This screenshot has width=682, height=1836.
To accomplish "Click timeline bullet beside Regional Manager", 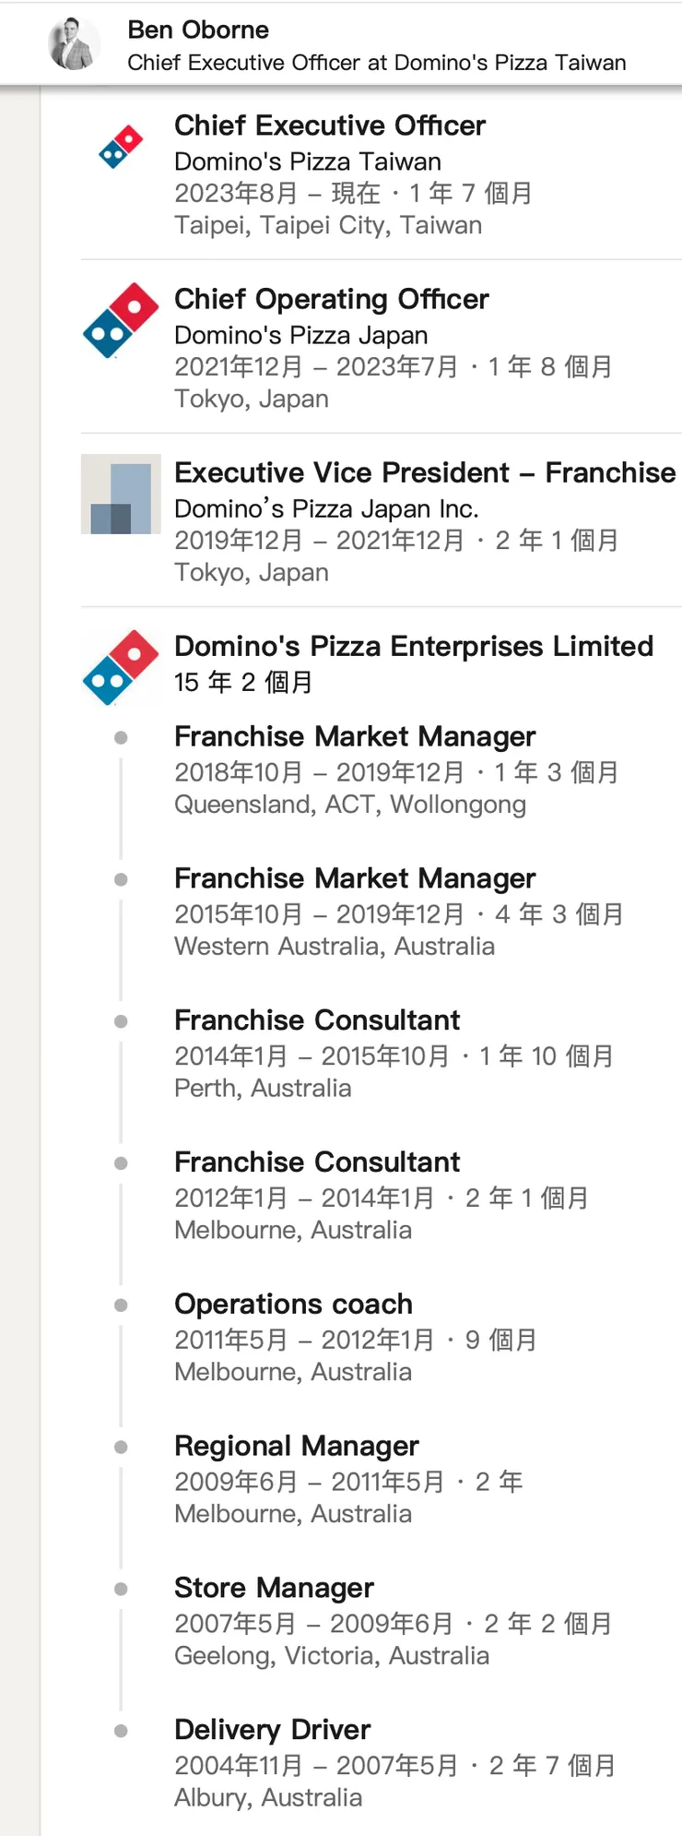I will coord(121,1448).
